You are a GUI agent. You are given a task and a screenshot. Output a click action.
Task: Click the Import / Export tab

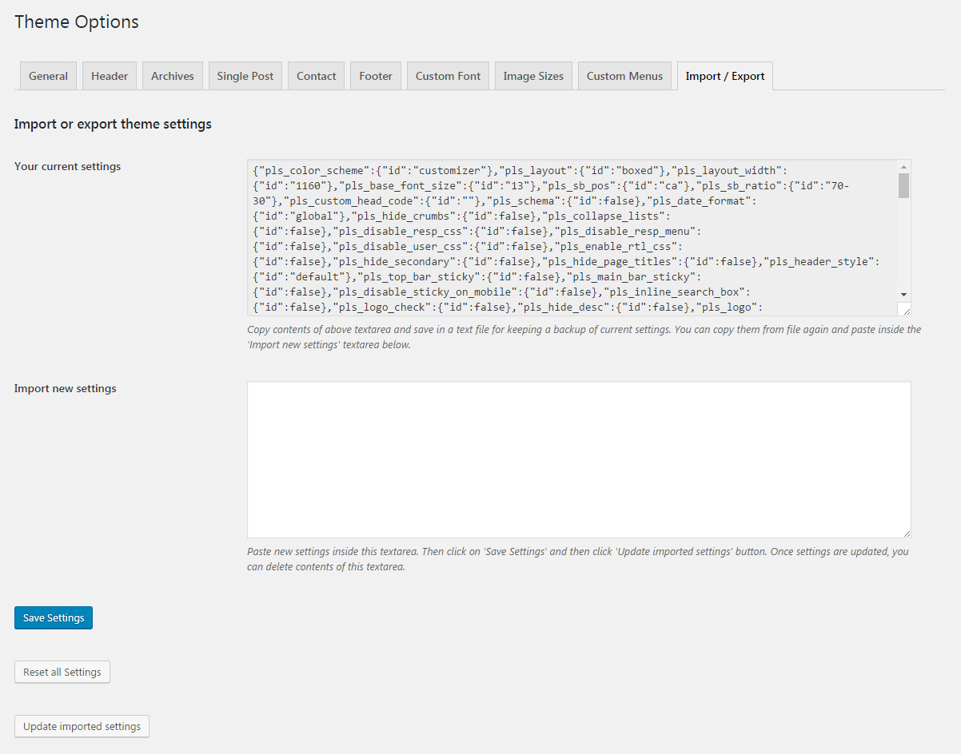pos(724,76)
